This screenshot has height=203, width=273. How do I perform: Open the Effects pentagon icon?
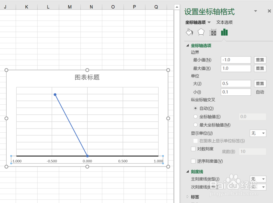coord(201,32)
